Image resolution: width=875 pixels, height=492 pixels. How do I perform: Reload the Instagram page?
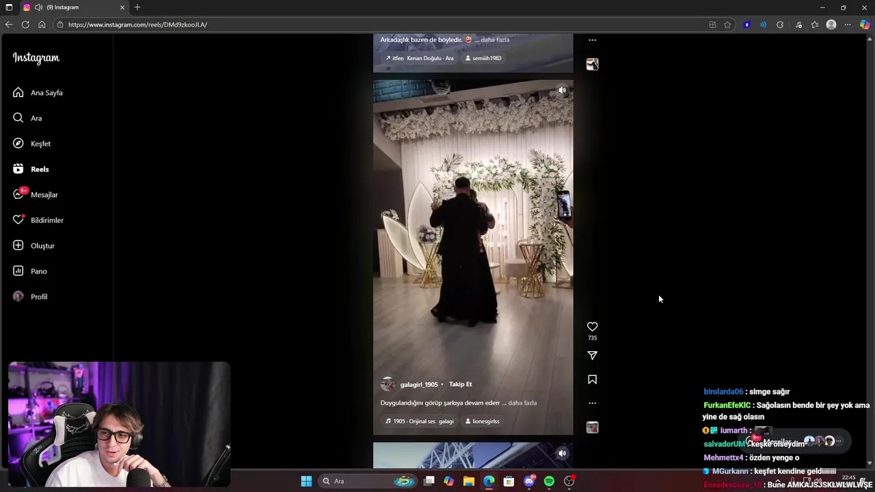pos(25,25)
